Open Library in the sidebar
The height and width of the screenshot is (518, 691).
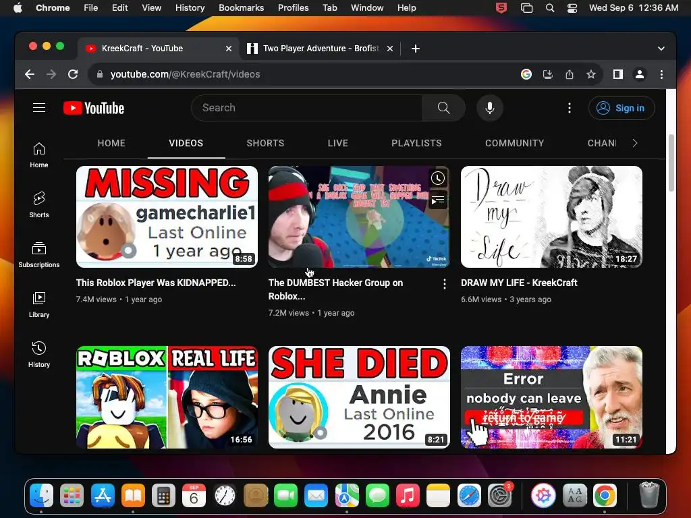[38, 305]
